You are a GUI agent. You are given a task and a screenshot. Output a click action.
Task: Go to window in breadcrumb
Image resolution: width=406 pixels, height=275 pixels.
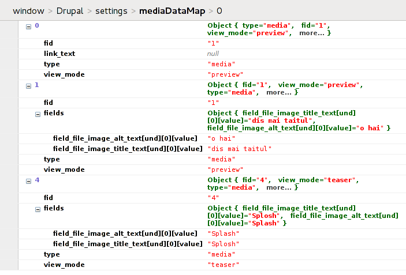tap(28, 11)
